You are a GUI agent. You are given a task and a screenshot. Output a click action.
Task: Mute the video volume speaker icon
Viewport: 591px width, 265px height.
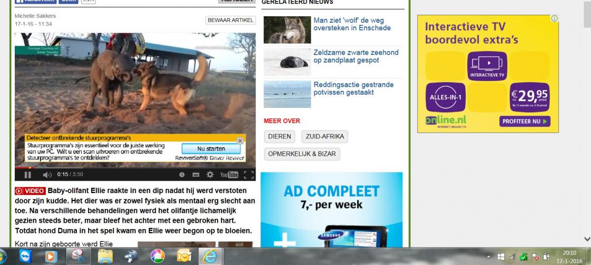point(47,174)
